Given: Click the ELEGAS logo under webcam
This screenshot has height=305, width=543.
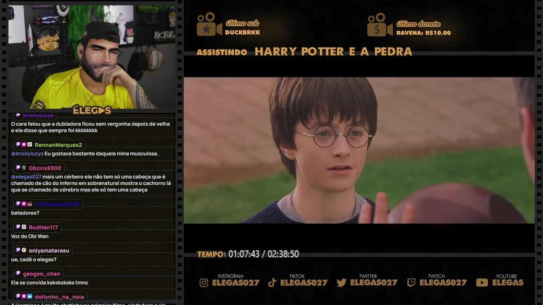Looking at the screenshot, I should tap(92, 110).
